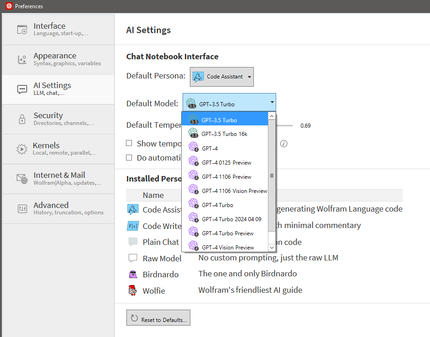
Task: Click the AI Settings chat bubble icon
Action: (x=22, y=89)
